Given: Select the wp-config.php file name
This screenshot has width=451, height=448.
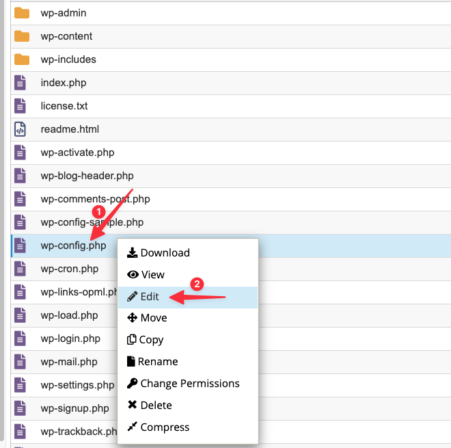Looking at the screenshot, I should 74,246.
